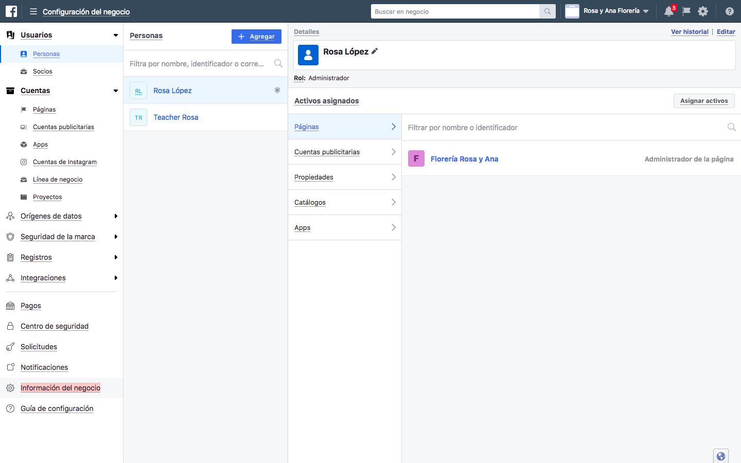Open notifications bell icon
The width and height of the screenshot is (741, 463).
pyautogui.click(x=669, y=11)
